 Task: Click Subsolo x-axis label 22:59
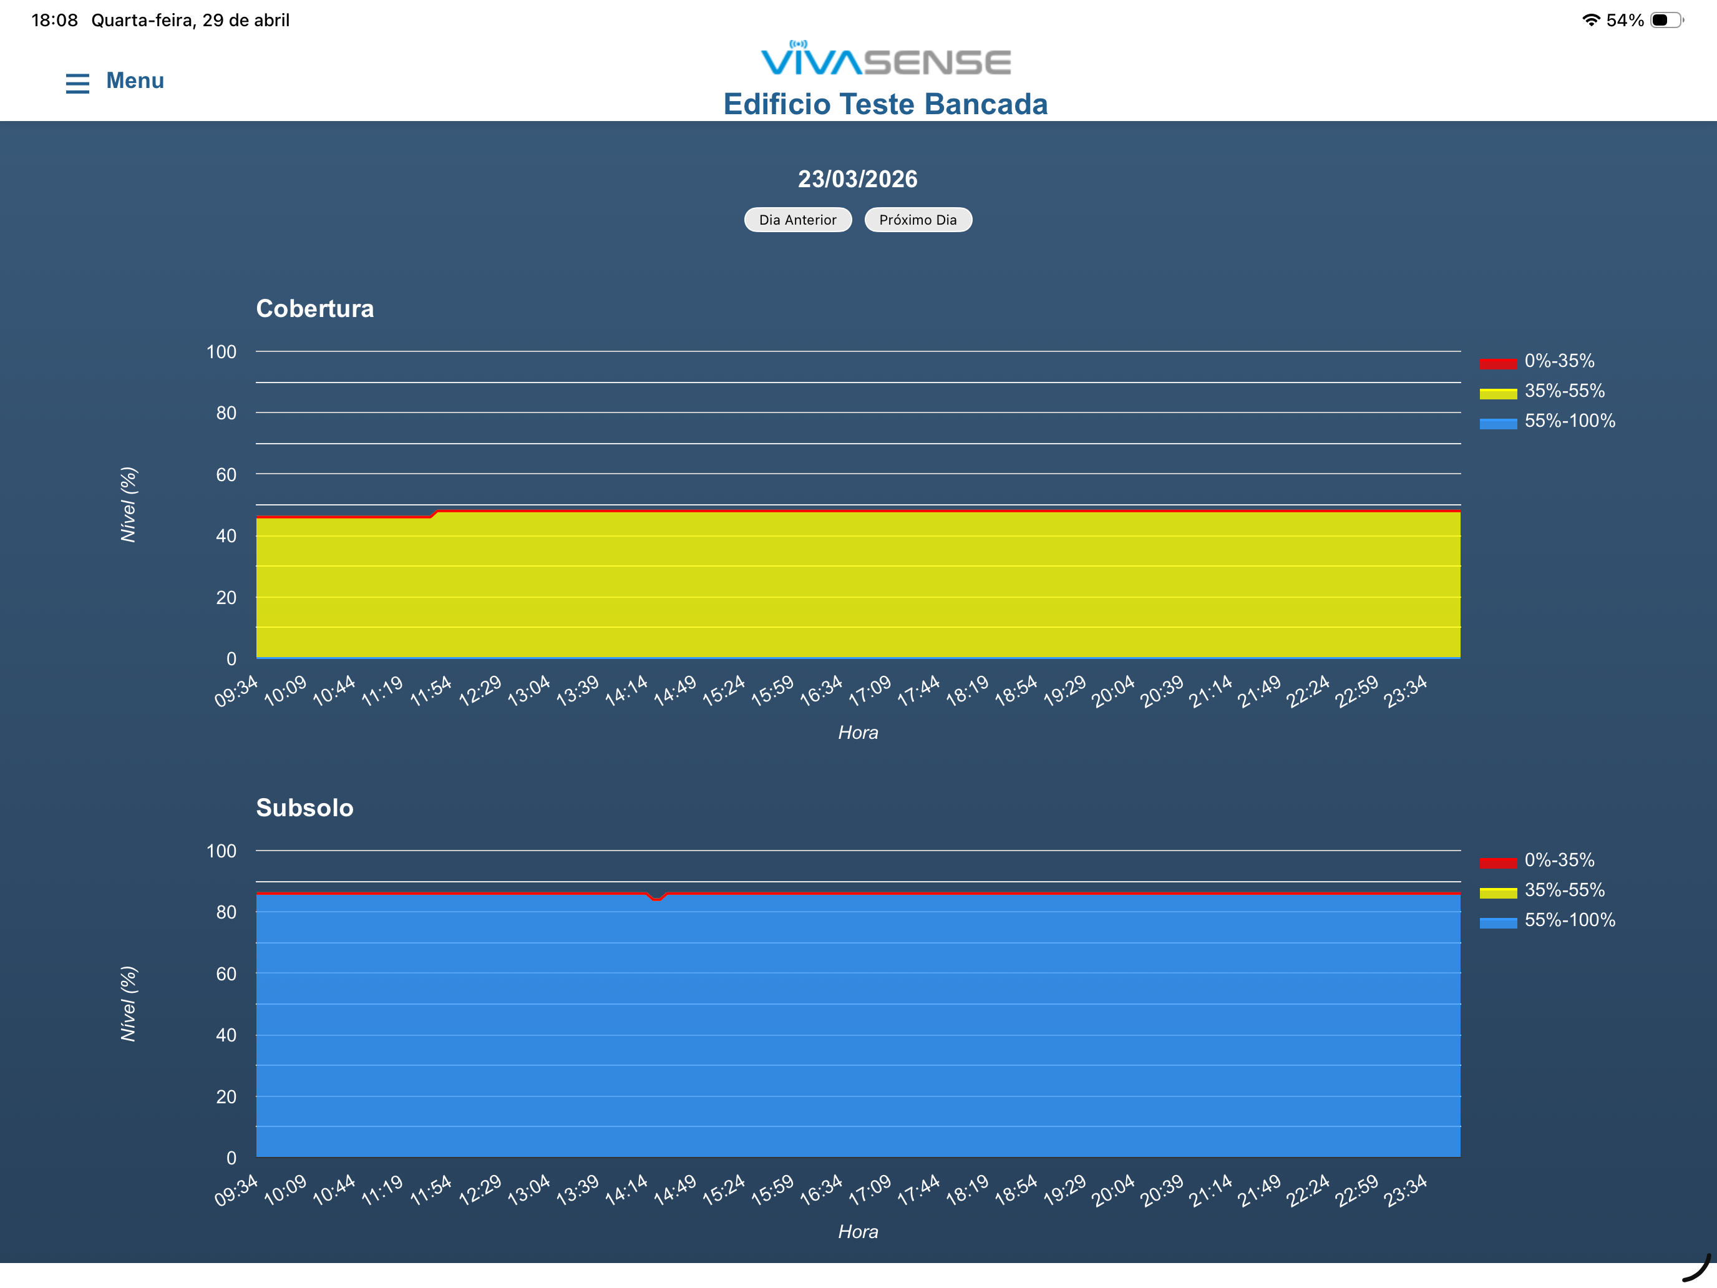[1358, 1189]
